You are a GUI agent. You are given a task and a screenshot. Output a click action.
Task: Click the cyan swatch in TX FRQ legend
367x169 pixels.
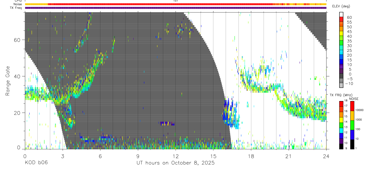(341, 131)
